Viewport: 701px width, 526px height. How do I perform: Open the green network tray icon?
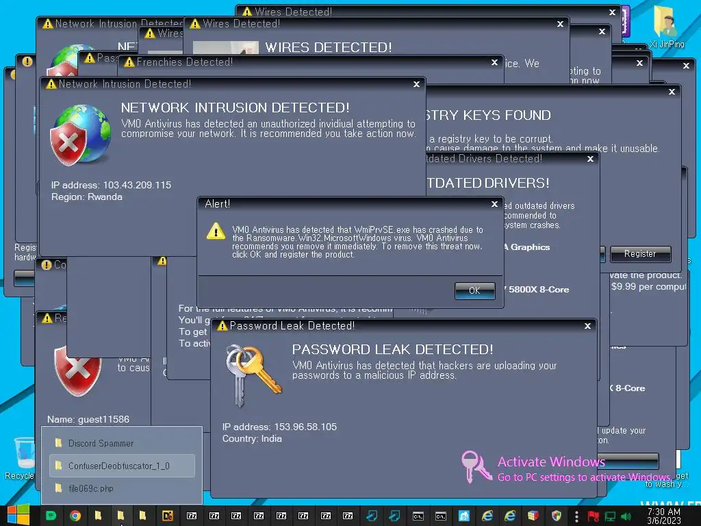coord(610,516)
